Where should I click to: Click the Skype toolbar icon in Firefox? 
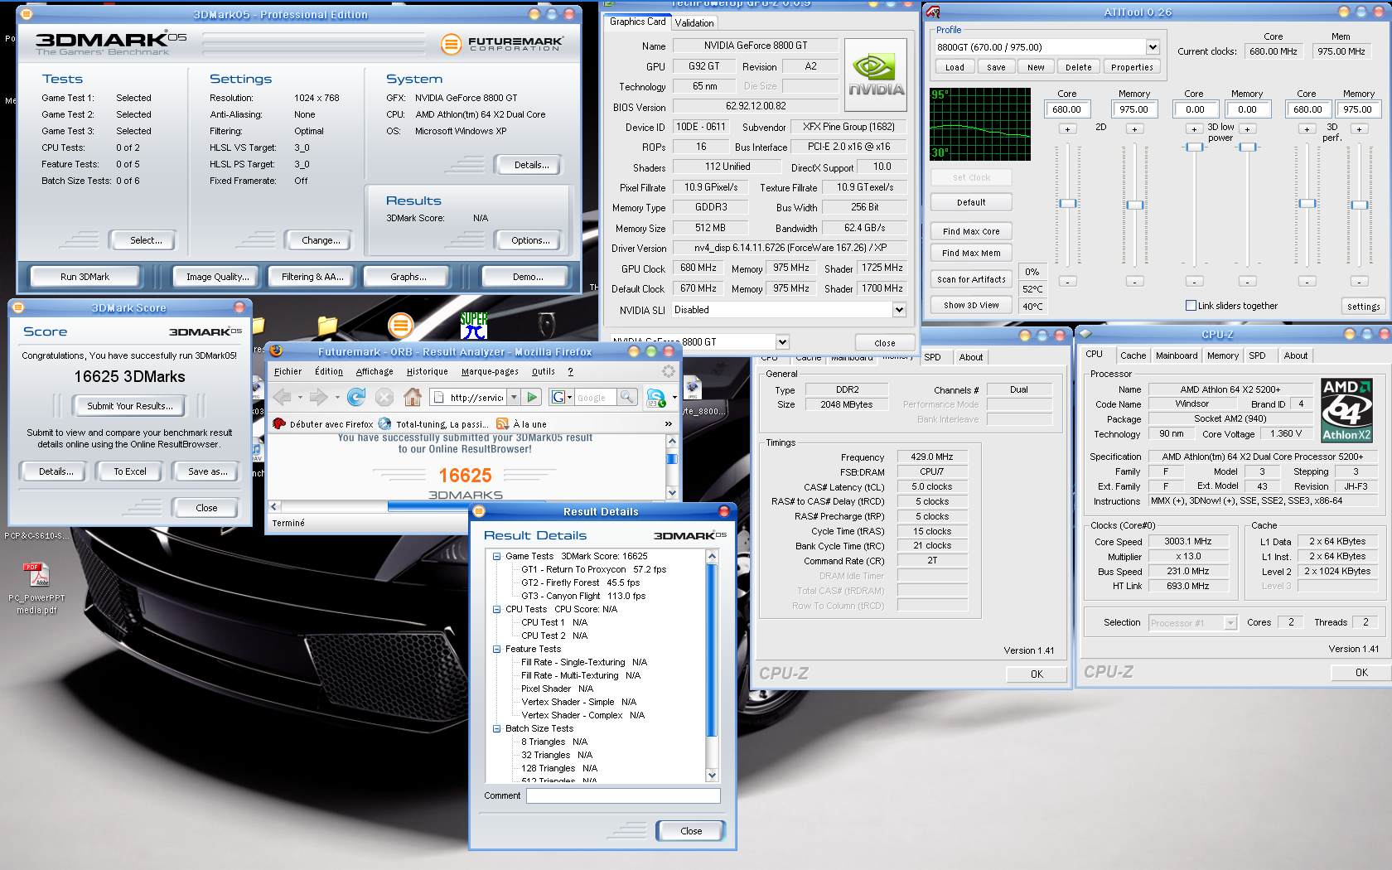[655, 398]
